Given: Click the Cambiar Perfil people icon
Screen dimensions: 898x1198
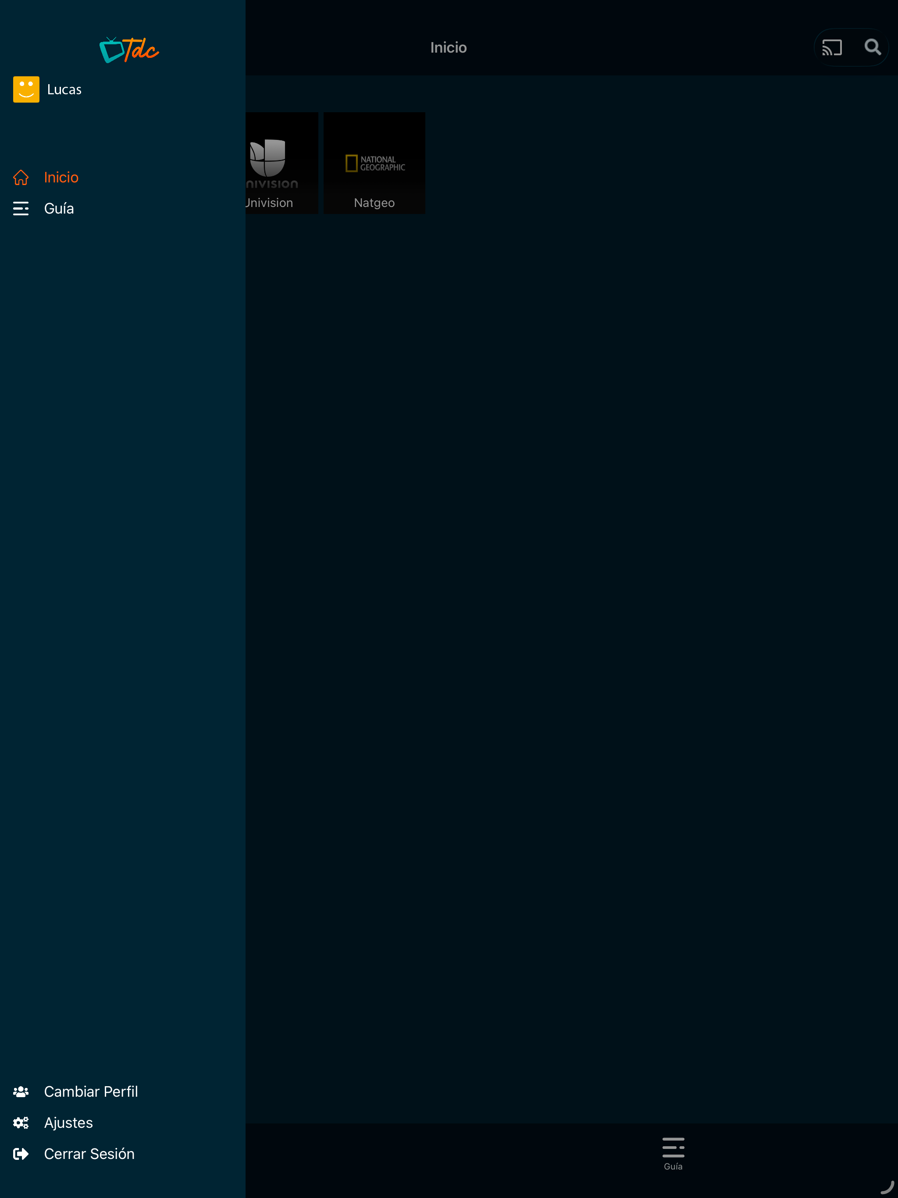Looking at the screenshot, I should coord(21,1092).
